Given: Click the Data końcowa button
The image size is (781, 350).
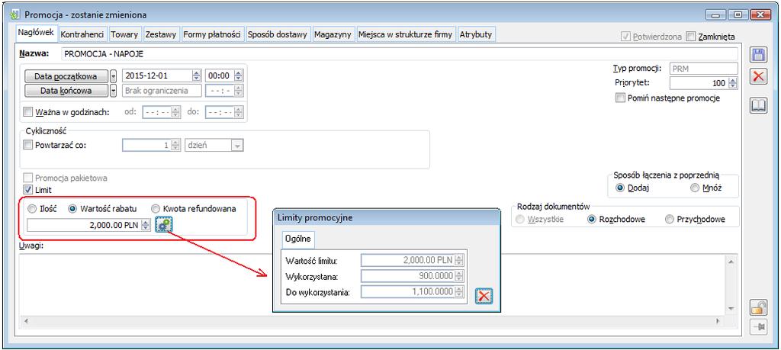Looking at the screenshot, I should (x=66, y=91).
